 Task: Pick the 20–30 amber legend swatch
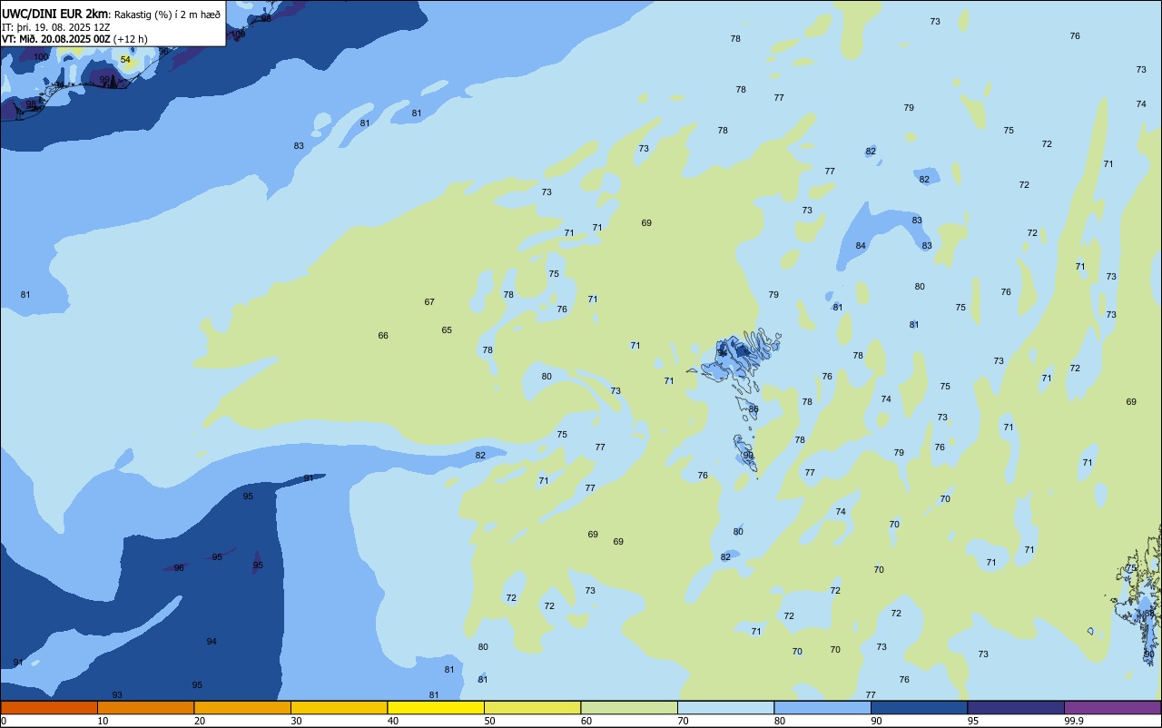[242, 707]
